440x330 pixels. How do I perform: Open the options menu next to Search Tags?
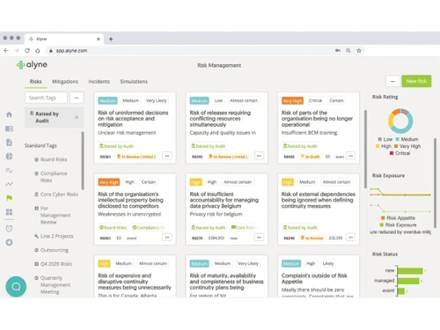coord(77,98)
